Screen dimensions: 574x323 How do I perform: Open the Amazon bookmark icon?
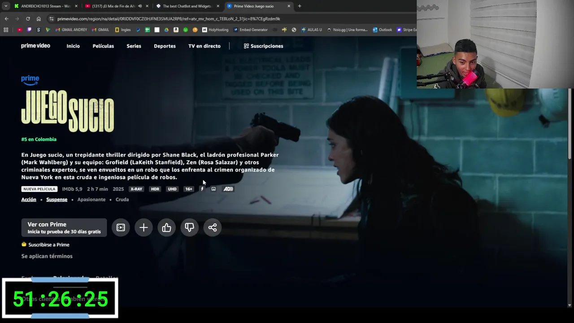coord(176,30)
